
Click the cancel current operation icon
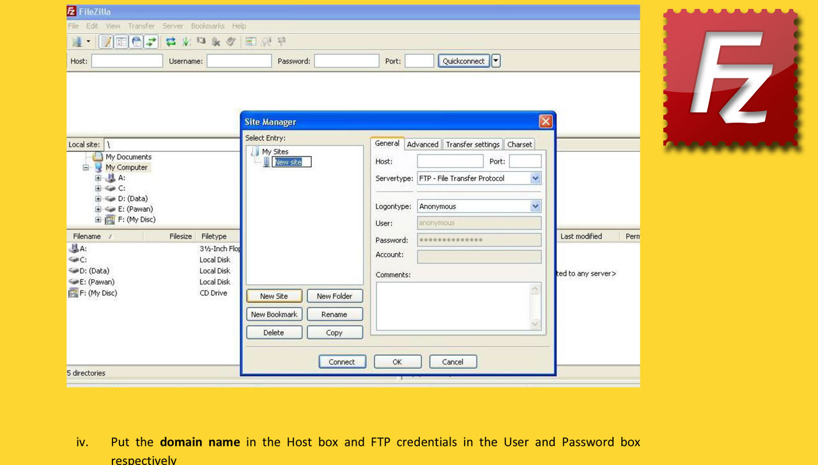pyautogui.click(x=201, y=42)
